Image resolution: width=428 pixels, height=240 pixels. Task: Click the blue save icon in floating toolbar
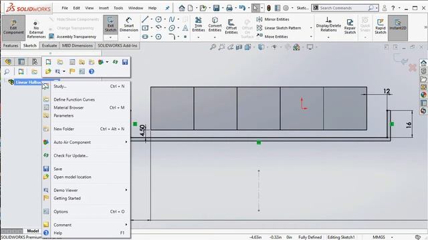coord(125,62)
